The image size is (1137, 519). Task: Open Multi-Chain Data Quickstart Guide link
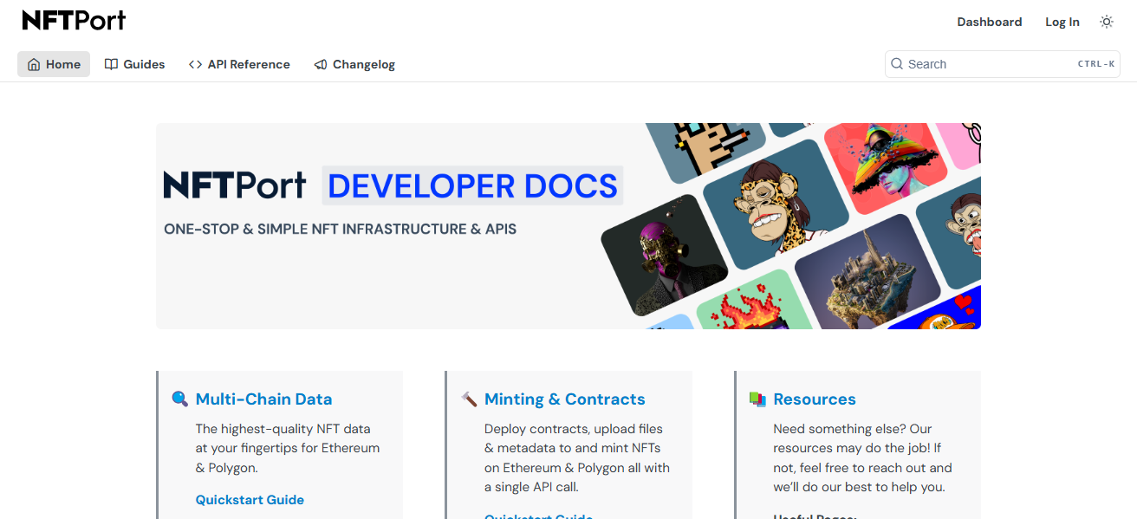(250, 500)
